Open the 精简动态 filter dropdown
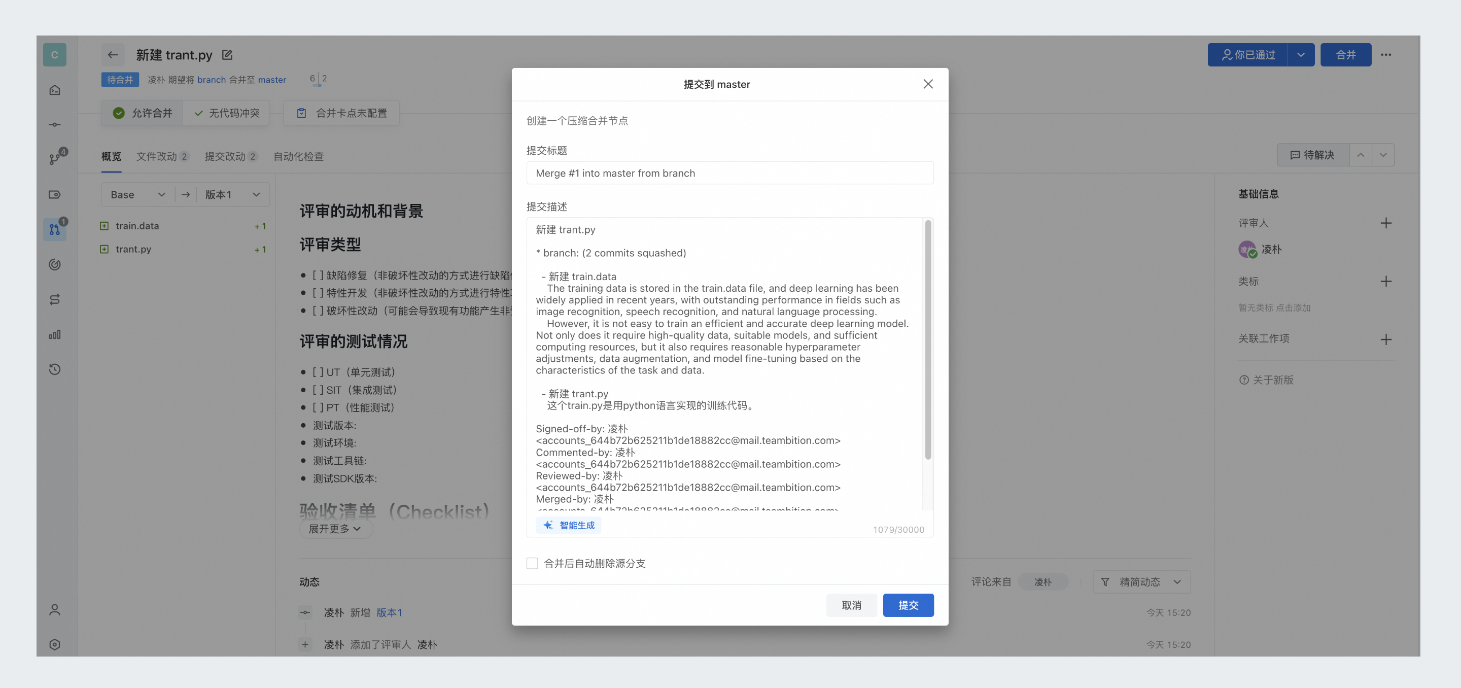Viewport: 1461px width, 688px height. pyautogui.click(x=1141, y=582)
